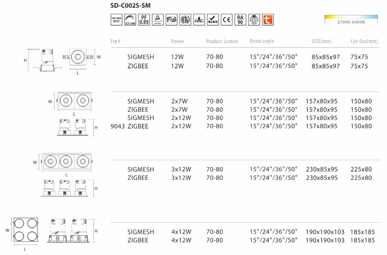Select the ETL circular certification mark
This screenshot has width=387, height=255.
tap(185, 20)
